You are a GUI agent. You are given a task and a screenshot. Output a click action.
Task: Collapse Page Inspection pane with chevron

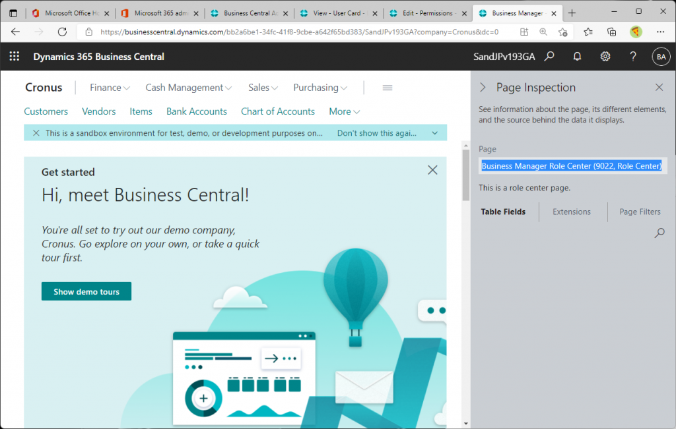pos(483,88)
